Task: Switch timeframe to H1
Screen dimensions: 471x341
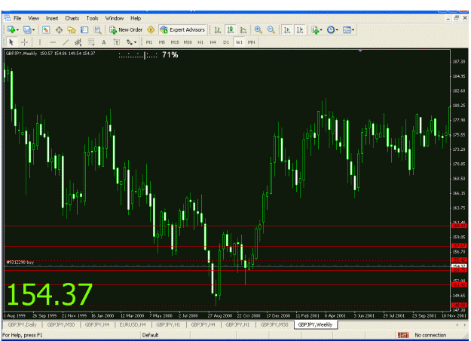Action: coord(200,42)
